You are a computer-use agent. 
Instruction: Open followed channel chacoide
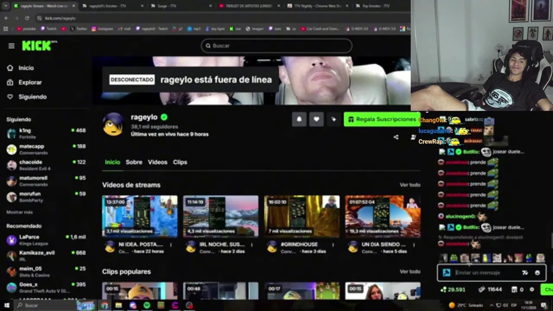(46, 165)
